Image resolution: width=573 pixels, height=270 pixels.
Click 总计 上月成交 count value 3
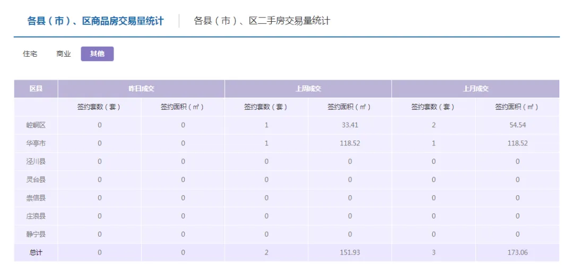pyautogui.click(x=433, y=252)
